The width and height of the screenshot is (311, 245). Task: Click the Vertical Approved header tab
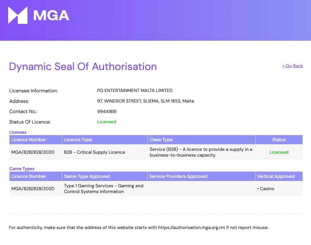click(276, 176)
